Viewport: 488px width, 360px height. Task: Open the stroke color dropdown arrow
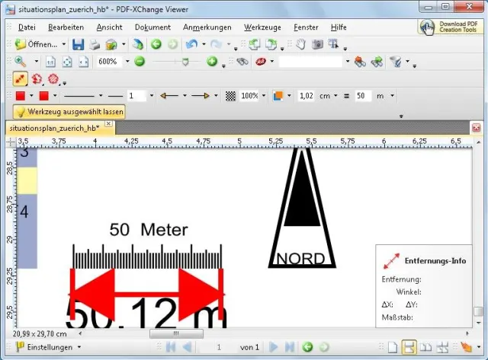(x=31, y=96)
